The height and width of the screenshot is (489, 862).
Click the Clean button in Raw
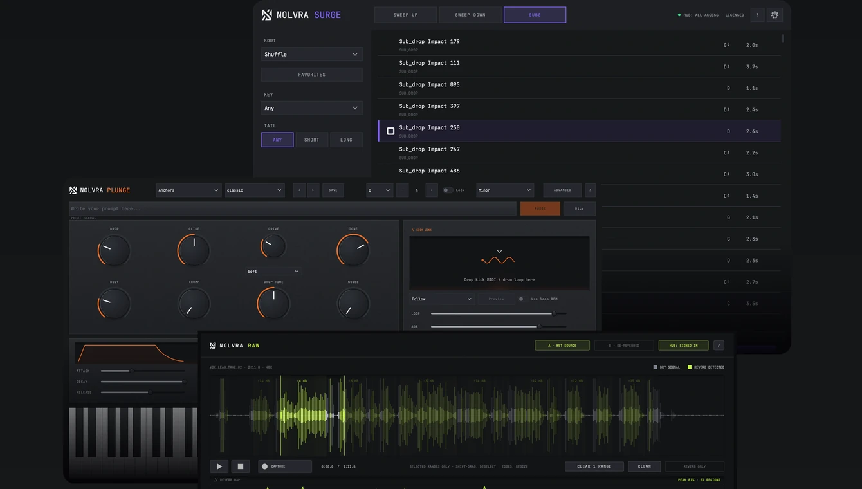(x=645, y=466)
